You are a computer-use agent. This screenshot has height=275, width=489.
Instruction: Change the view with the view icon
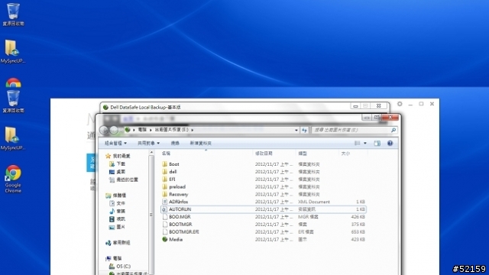357,143
